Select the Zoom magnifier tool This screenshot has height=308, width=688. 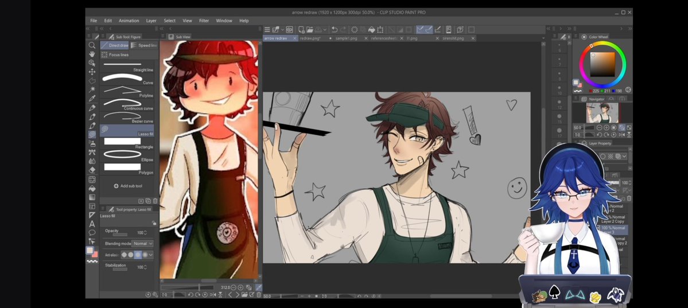pyautogui.click(x=92, y=45)
